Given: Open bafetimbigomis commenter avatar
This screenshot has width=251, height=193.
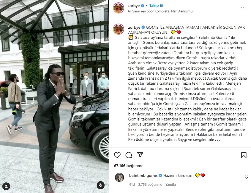Looking at the screenshot, I should [x=119, y=177].
